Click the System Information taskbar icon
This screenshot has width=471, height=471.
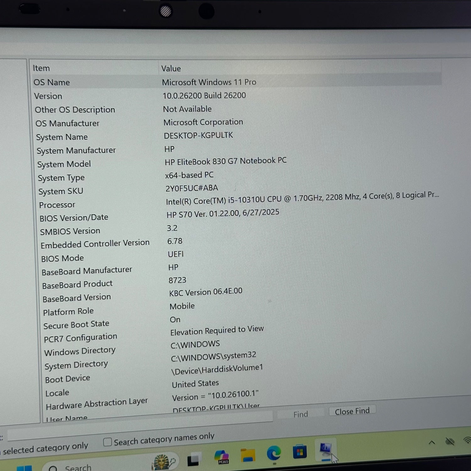[325, 450]
